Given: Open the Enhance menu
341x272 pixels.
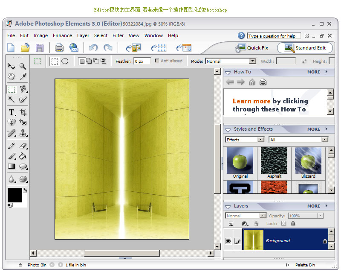Looking at the screenshot, I should coord(62,35).
